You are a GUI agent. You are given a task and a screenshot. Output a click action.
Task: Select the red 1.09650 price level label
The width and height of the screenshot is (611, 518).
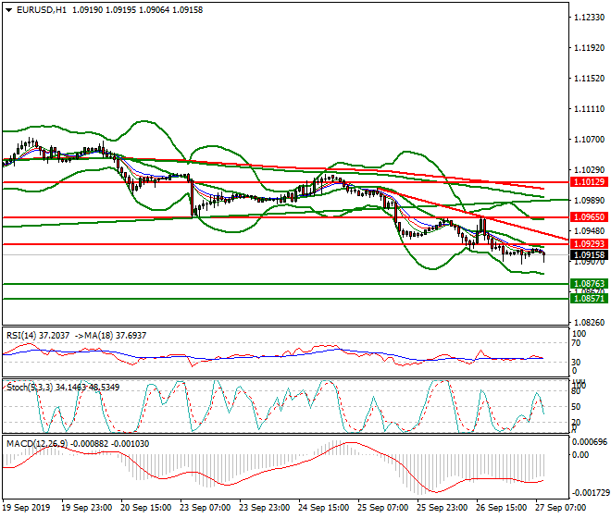click(589, 217)
